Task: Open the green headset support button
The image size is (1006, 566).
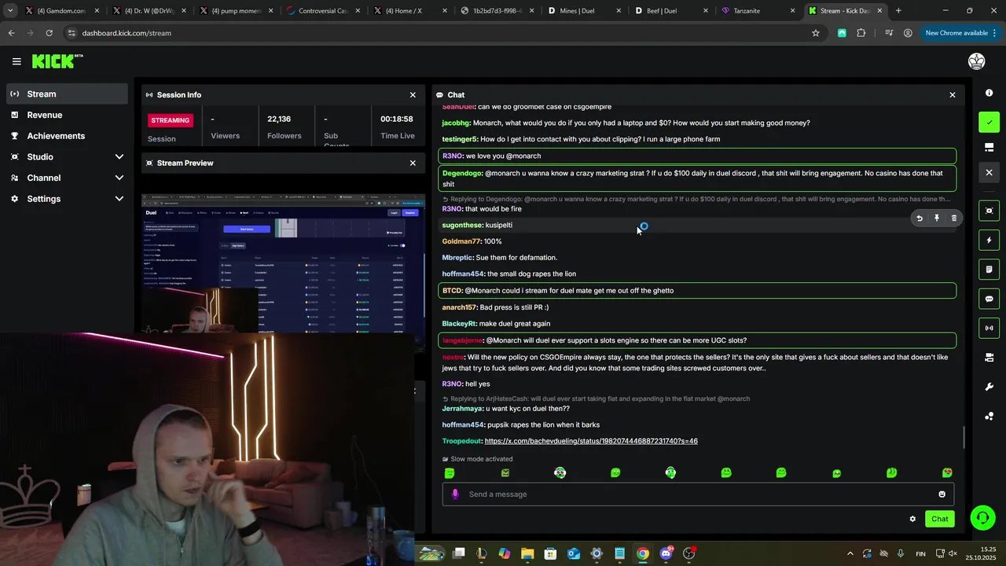Action: click(982, 517)
